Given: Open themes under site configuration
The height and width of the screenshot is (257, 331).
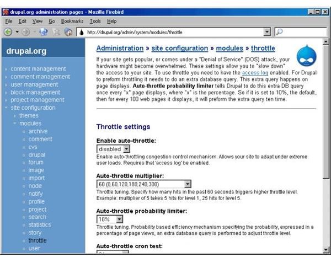Looking at the screenshot, I should [29, 115].
